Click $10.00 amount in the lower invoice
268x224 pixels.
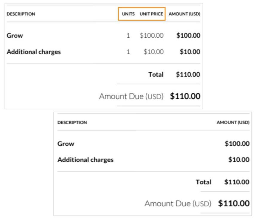239,160
